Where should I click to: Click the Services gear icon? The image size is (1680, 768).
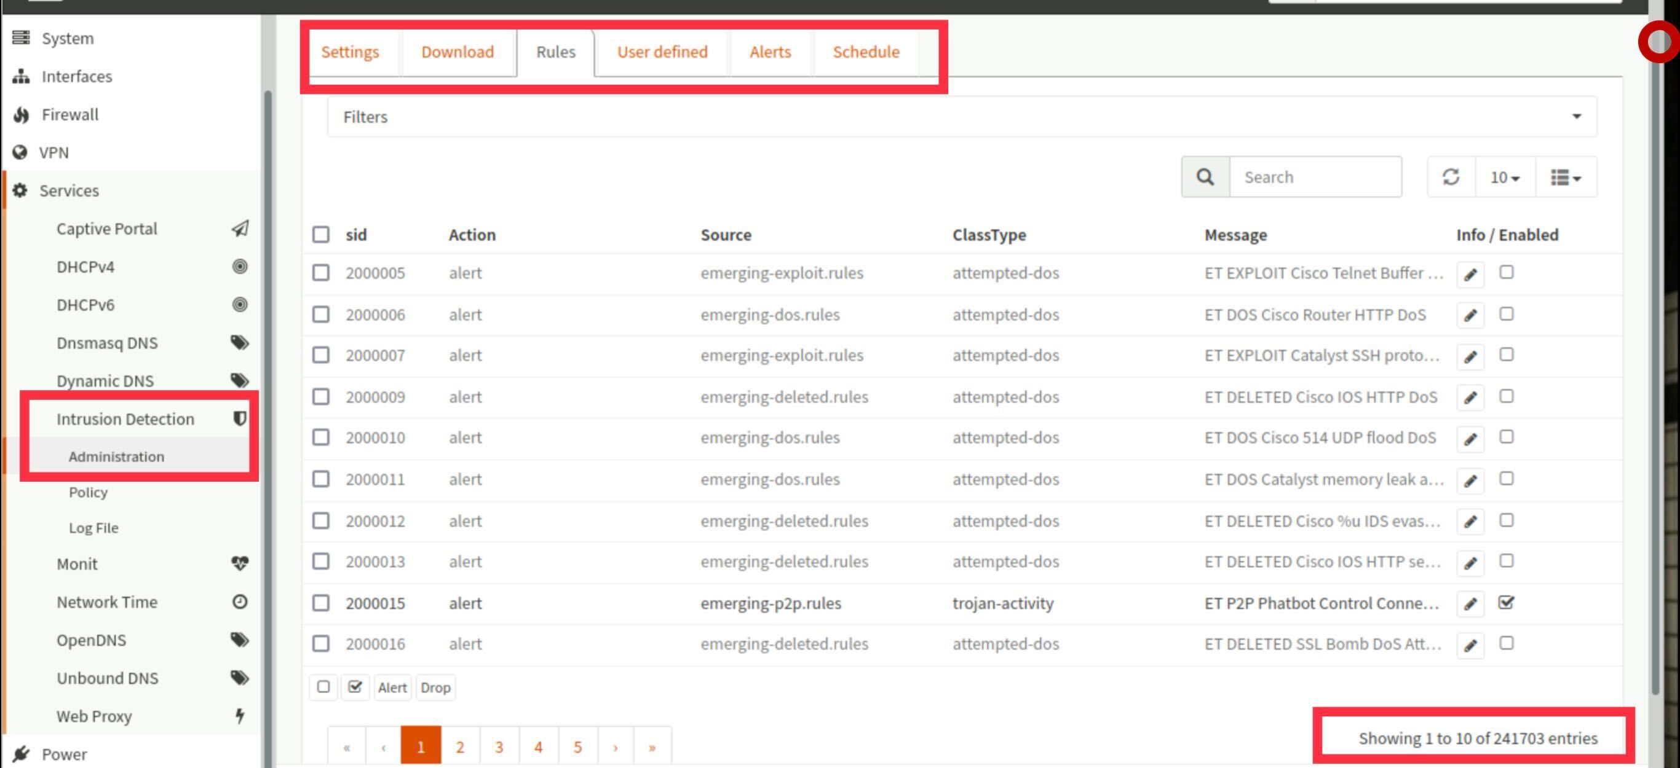(x=20, y=190)
